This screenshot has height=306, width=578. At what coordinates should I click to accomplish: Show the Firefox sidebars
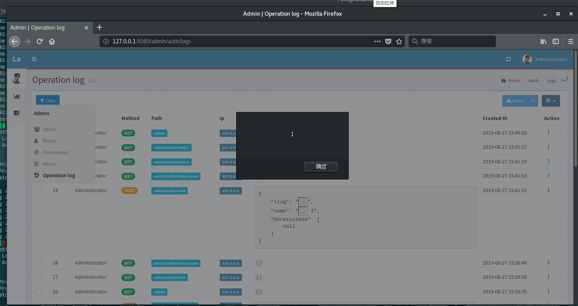[556, 41]
